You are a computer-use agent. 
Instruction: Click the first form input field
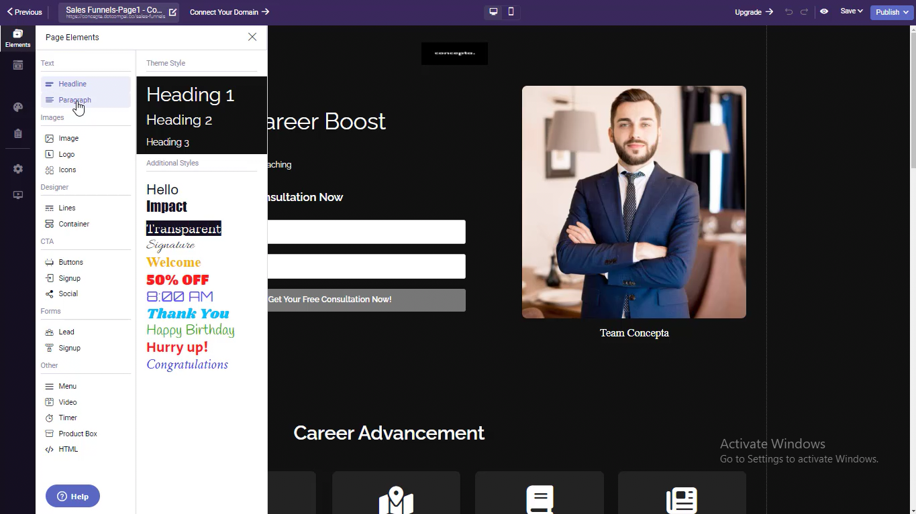(366, 232)
